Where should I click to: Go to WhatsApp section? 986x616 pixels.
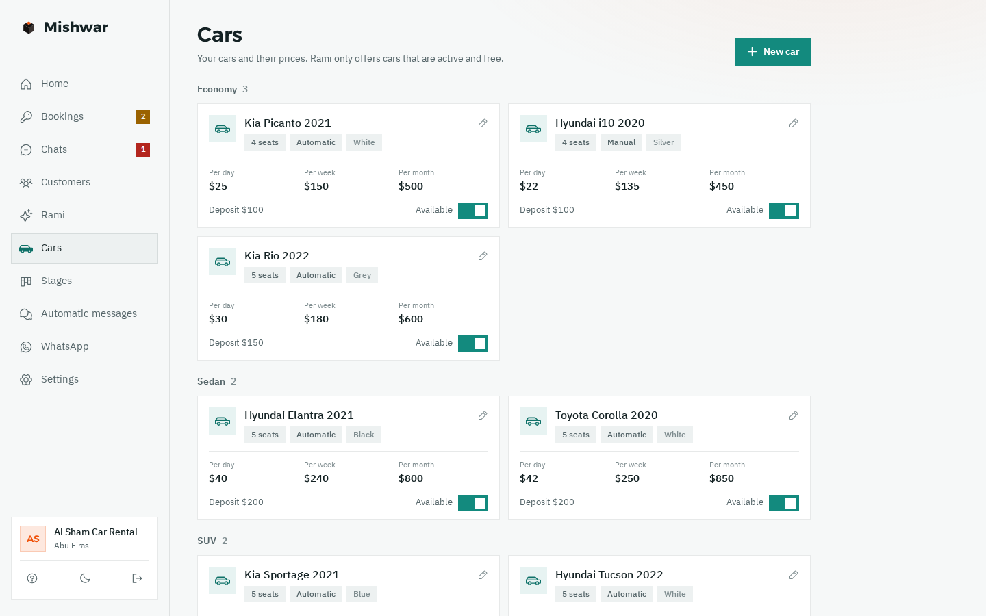84,347
